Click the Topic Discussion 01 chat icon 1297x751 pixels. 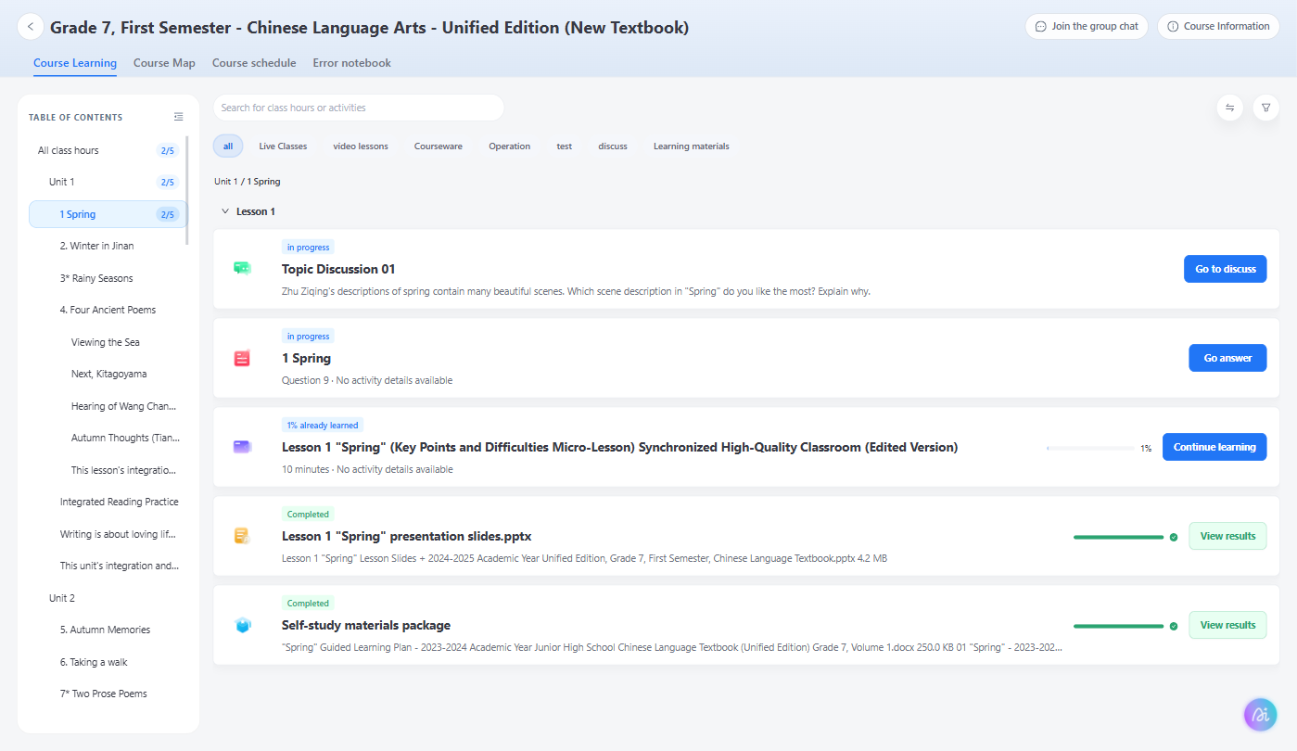[242, 269]
